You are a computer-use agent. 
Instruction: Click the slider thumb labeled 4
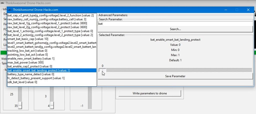(52, 105)
